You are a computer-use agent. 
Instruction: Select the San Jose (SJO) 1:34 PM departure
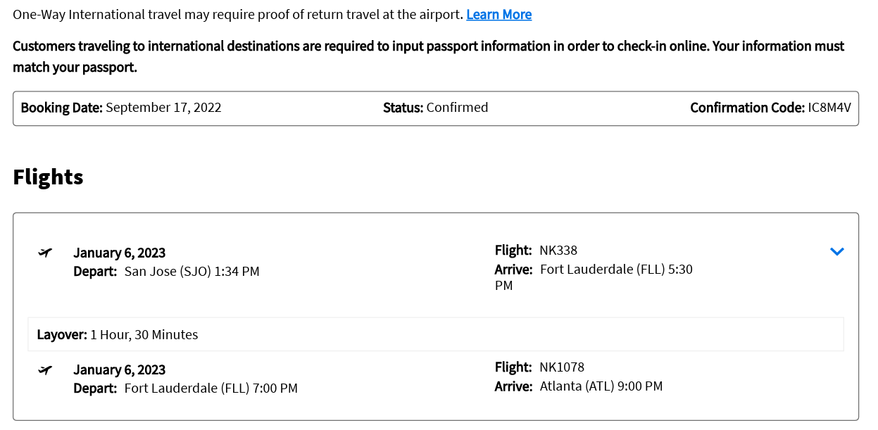click(192, 271)
